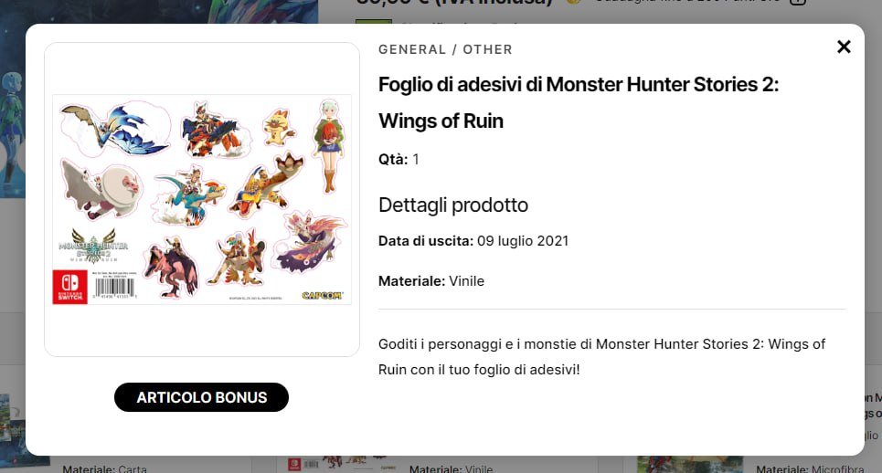Select the purple fox-like monster sticker
Screen dimensions: 882x473
click(x=313, y=242)
